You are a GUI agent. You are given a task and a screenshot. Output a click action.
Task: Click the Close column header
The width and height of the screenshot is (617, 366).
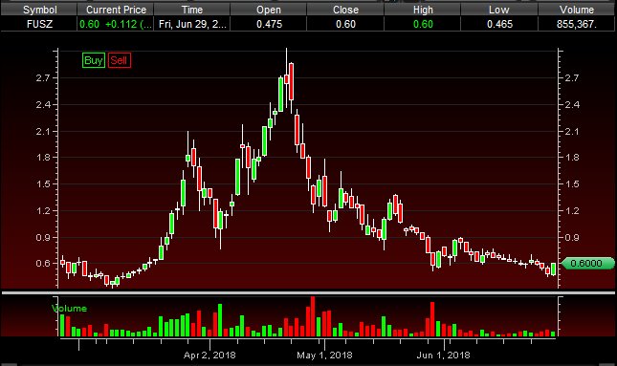pyautogui.click(x=345, y=10)
